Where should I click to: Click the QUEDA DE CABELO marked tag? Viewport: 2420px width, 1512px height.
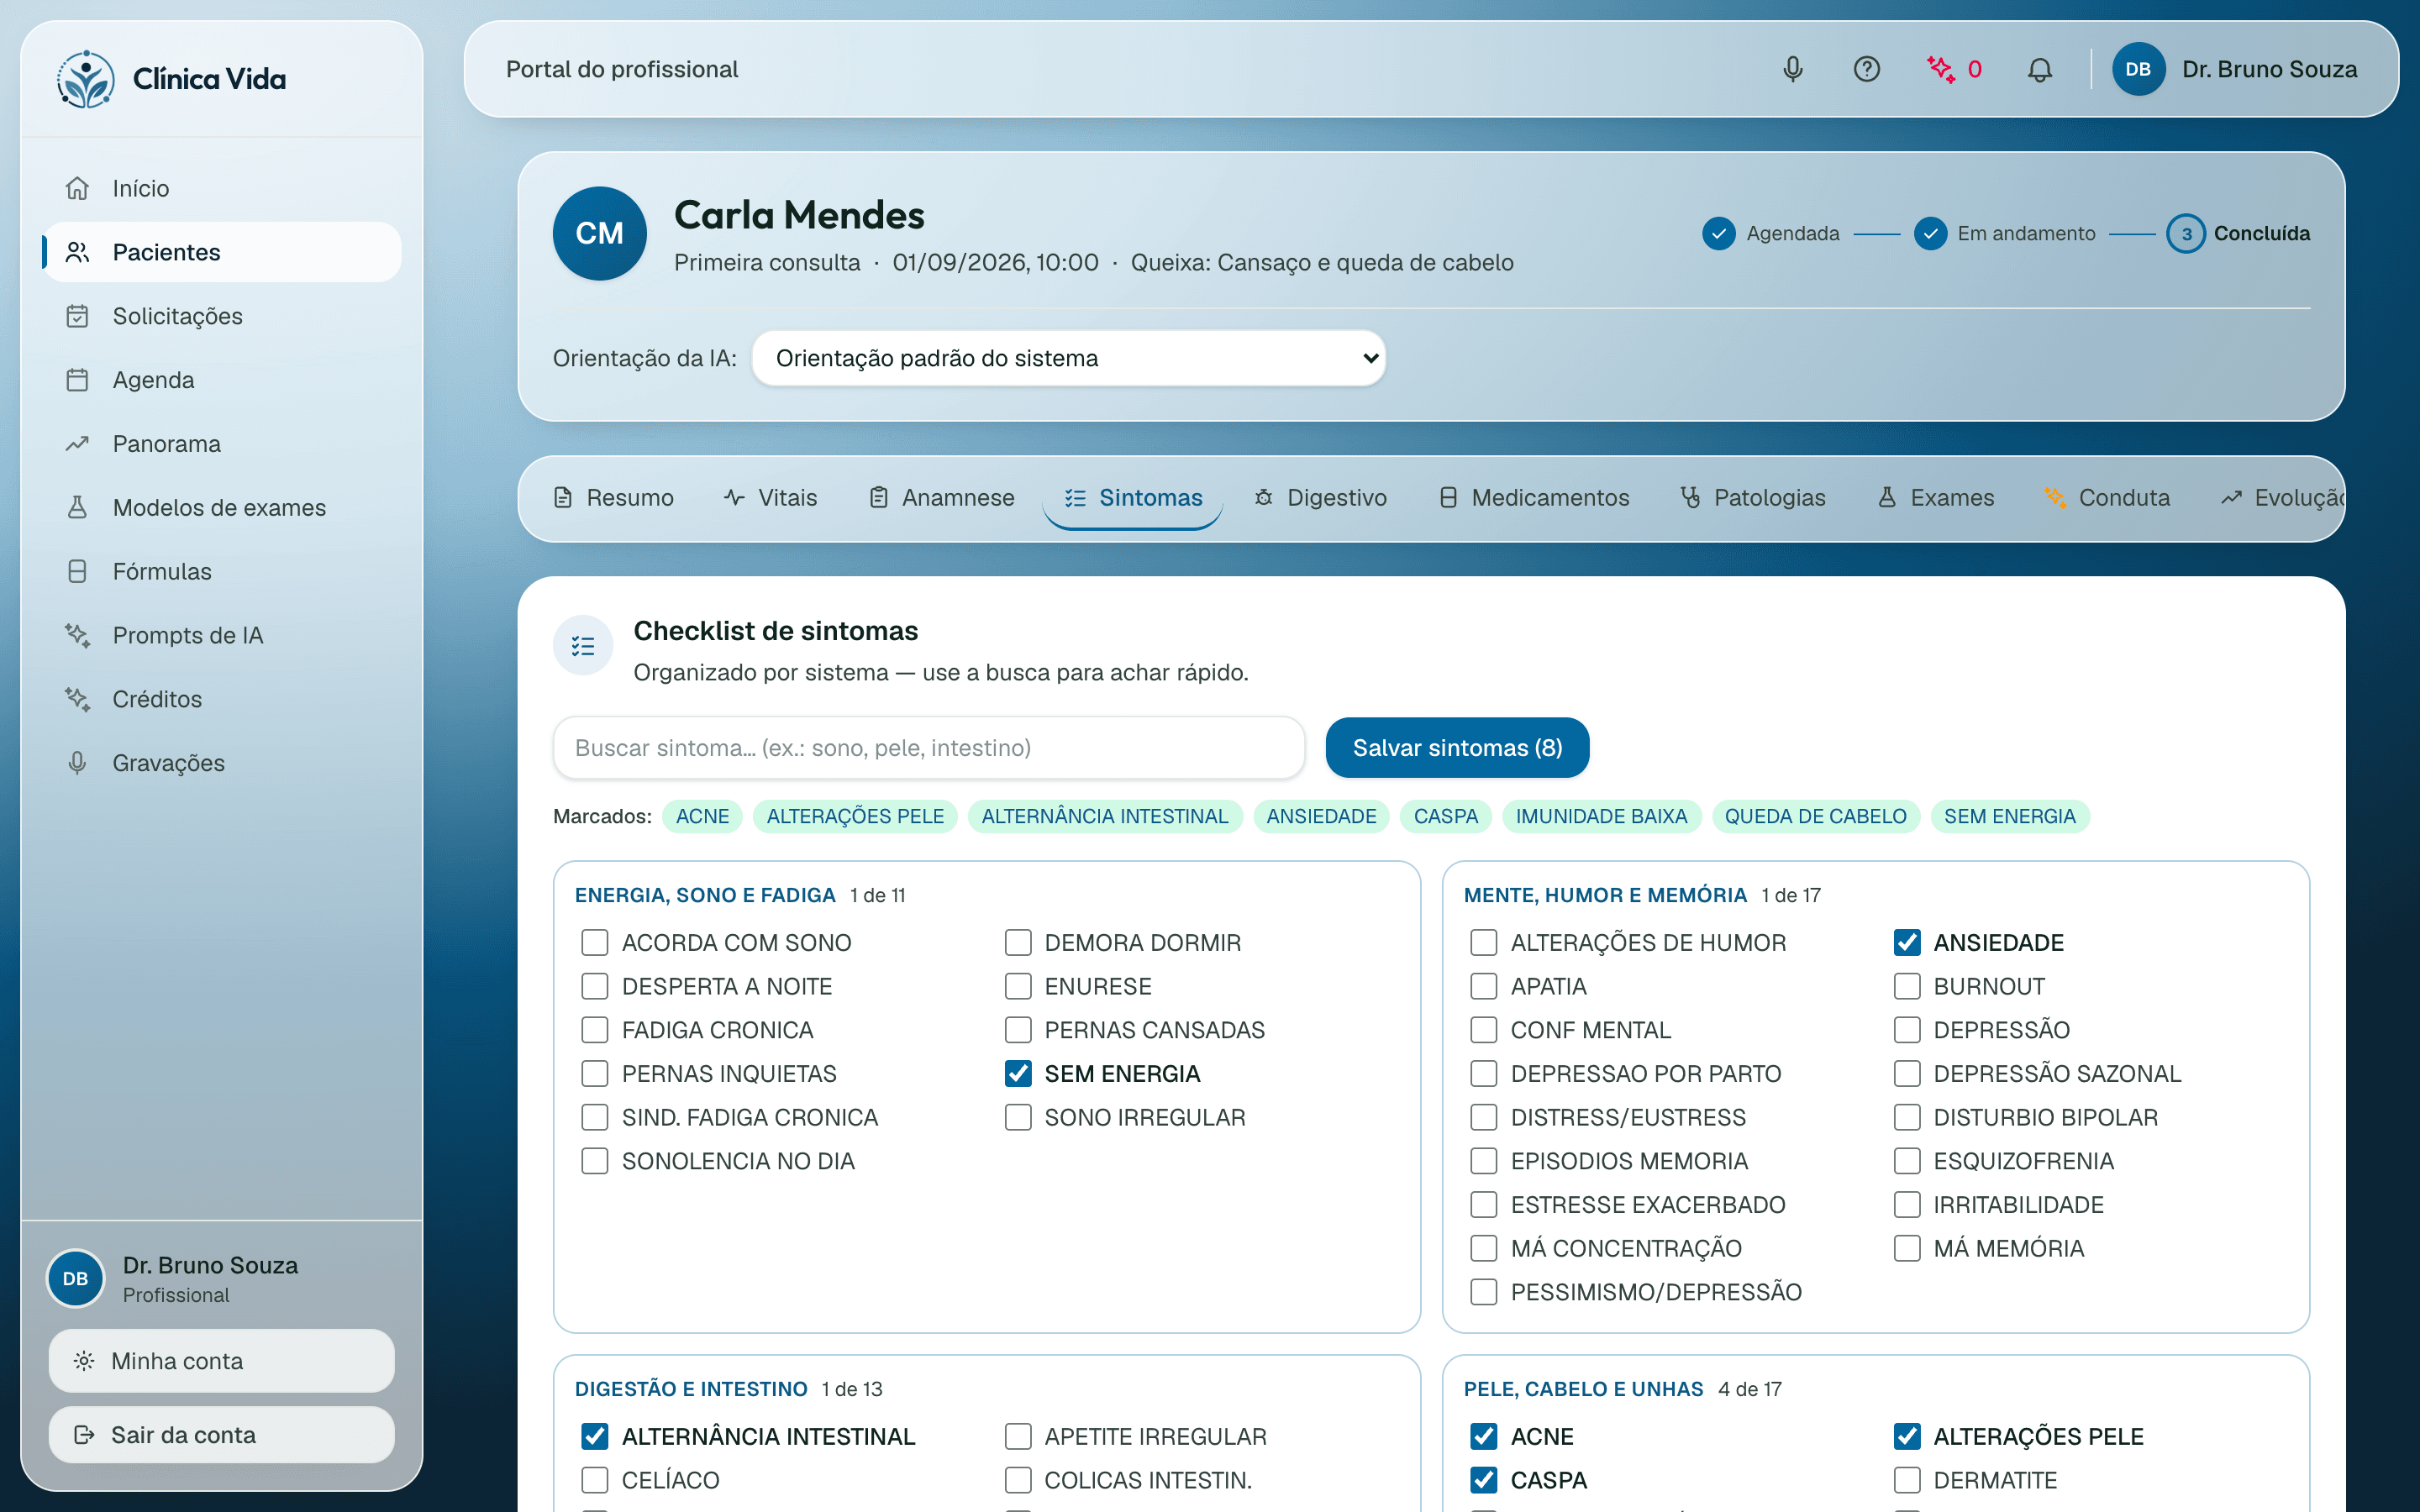(1815, 816)
